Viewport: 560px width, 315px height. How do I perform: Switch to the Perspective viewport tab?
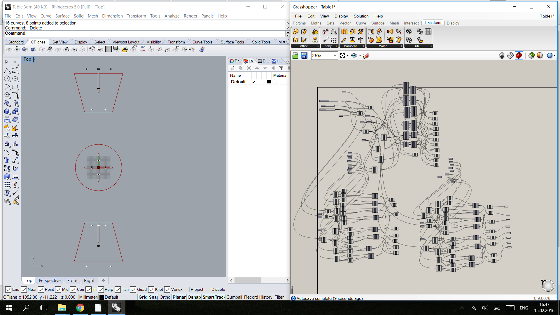tap(50, 280)
